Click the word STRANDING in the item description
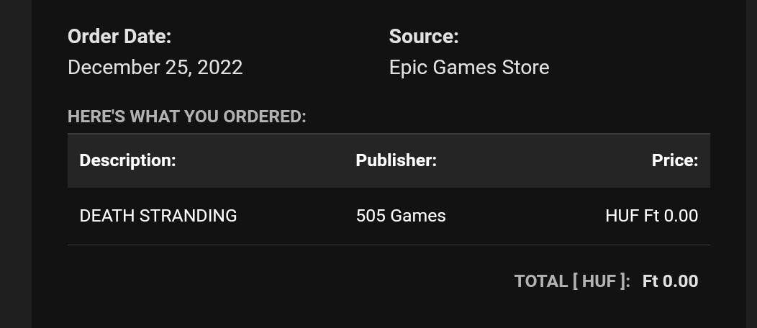This screenshot has width=757, height=328. [x=188, y=216]
